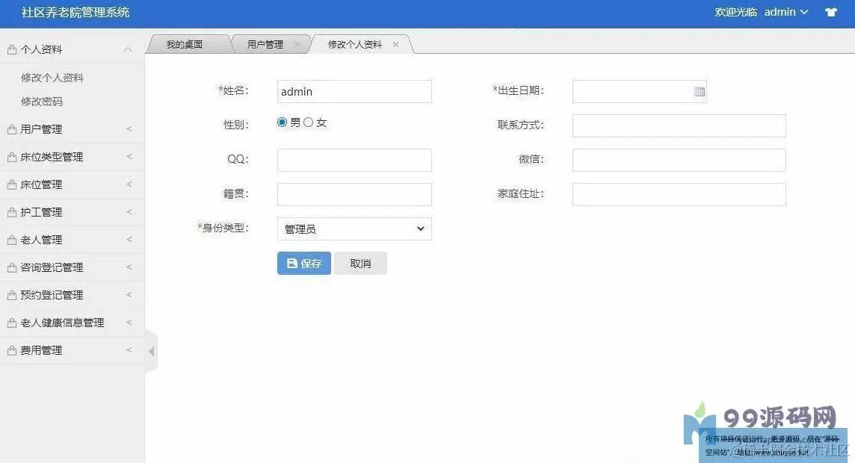Expand the 费用管理 menu section
The image size is (855, 463).
pyautogui.click(x=129, y=349)
